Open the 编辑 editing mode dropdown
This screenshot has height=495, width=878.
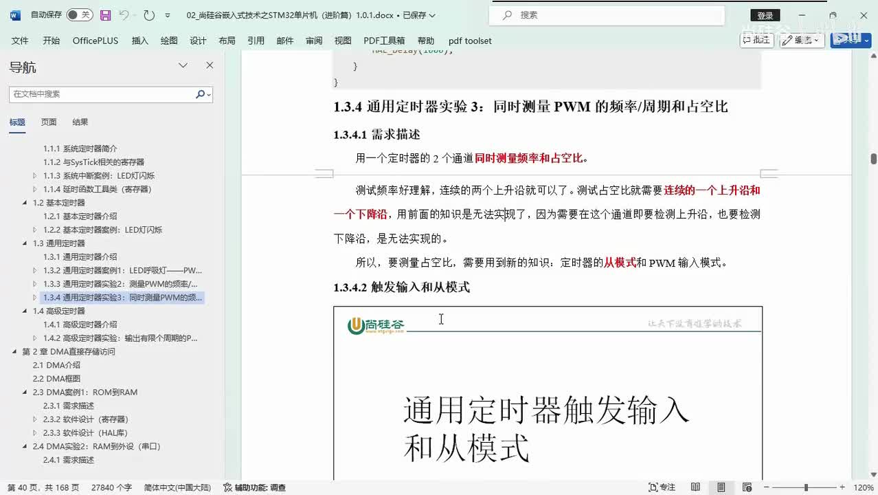tap(802, 40)
